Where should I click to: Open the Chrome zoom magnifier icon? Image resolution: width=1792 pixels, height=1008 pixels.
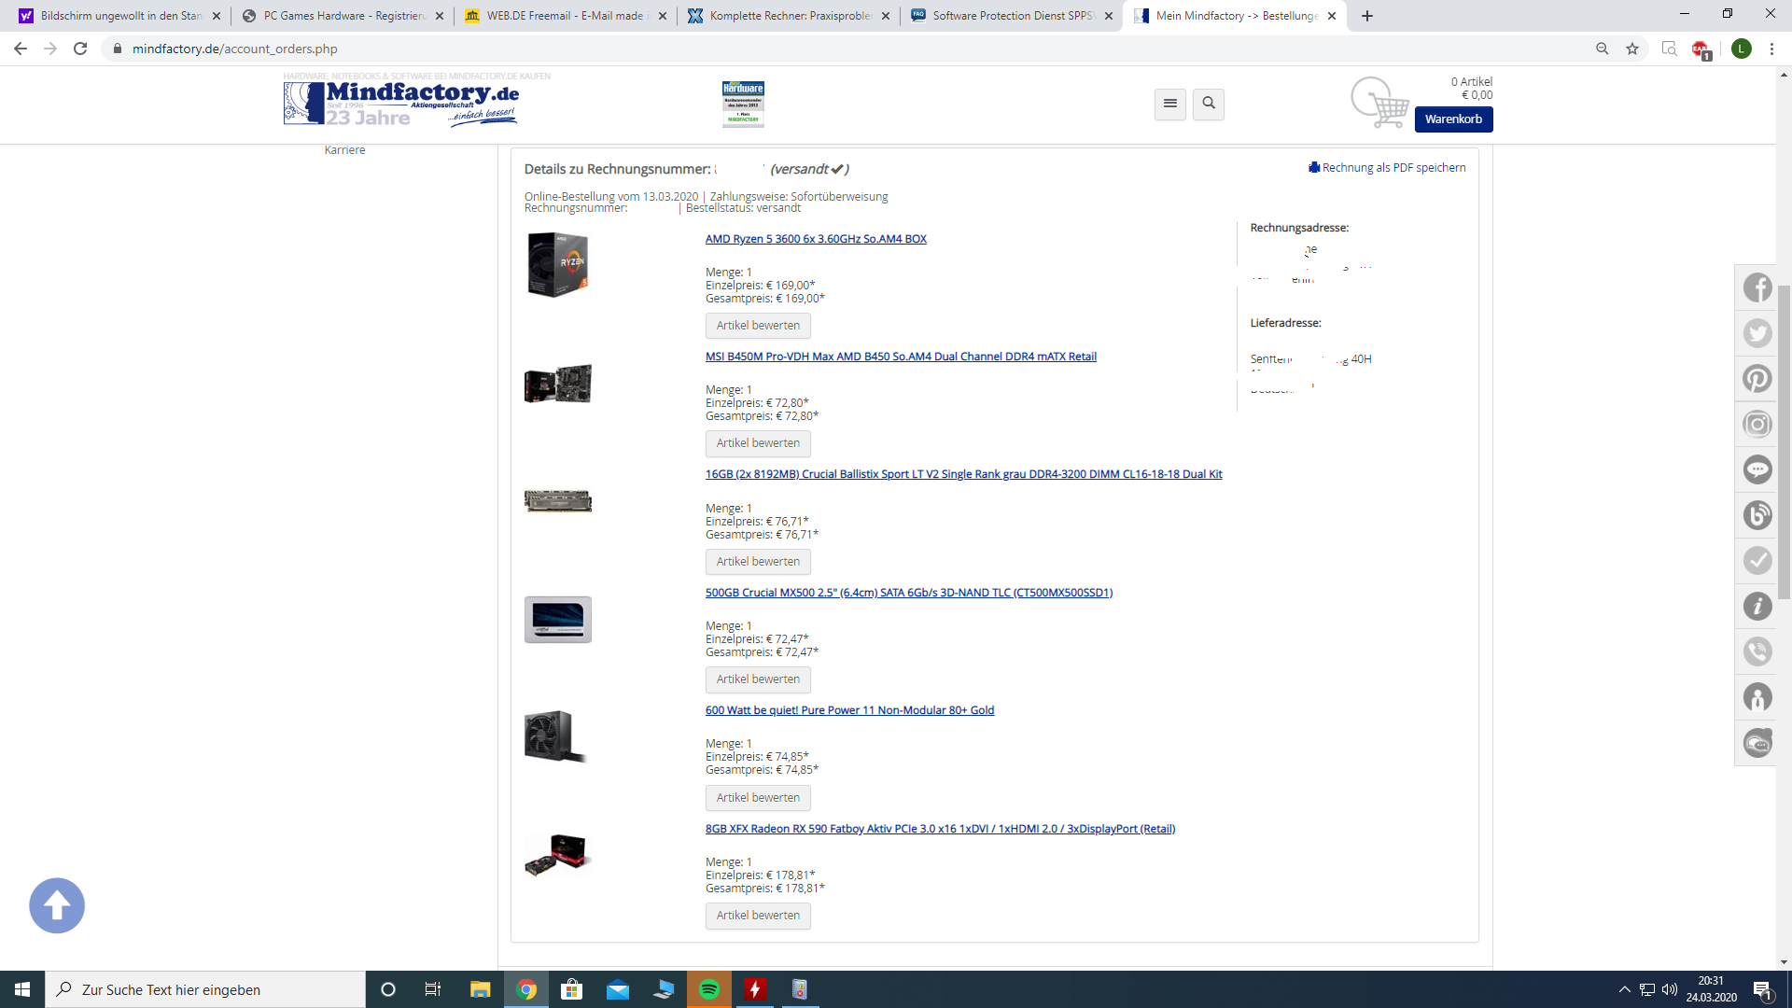point(1603,49)
